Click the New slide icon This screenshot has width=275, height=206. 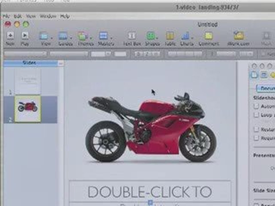click(10, 36)
